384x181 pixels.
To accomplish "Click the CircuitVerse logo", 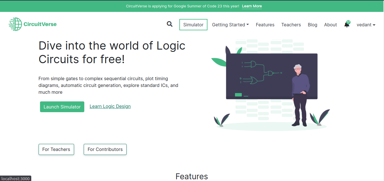I will coord(33,24).
